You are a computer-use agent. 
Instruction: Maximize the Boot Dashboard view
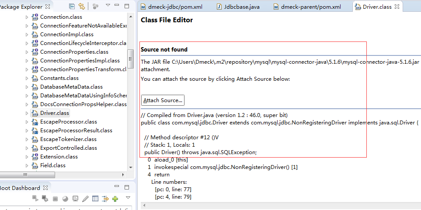click(x=126, y=186)
